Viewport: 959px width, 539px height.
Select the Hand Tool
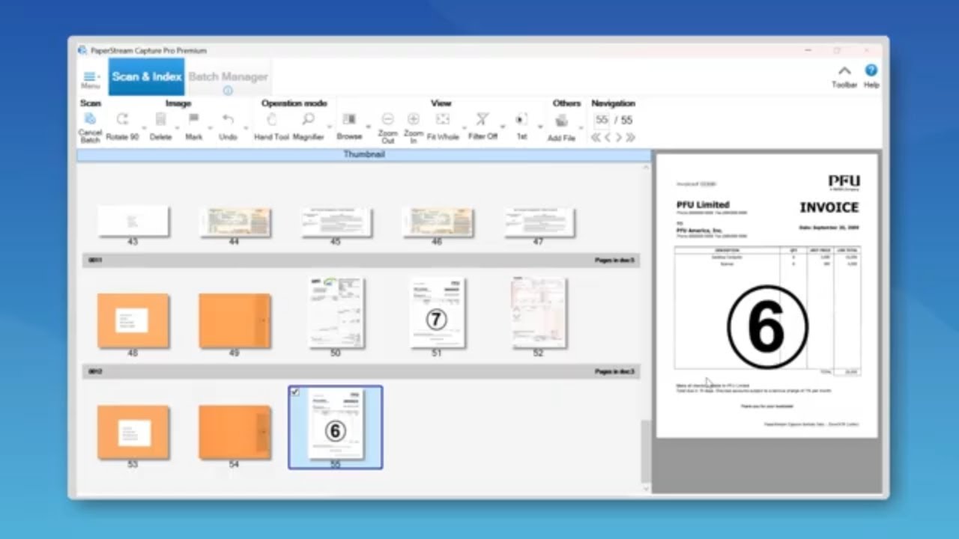coord(271,119)
